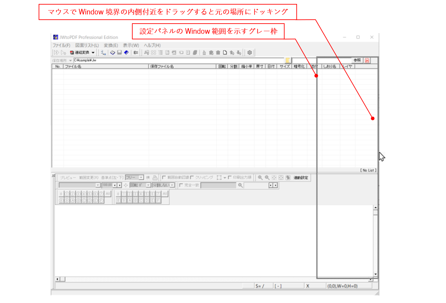Click the yellow folder icon by save path
Viewport: 446px width, 303px height.
tap(288, 60)
